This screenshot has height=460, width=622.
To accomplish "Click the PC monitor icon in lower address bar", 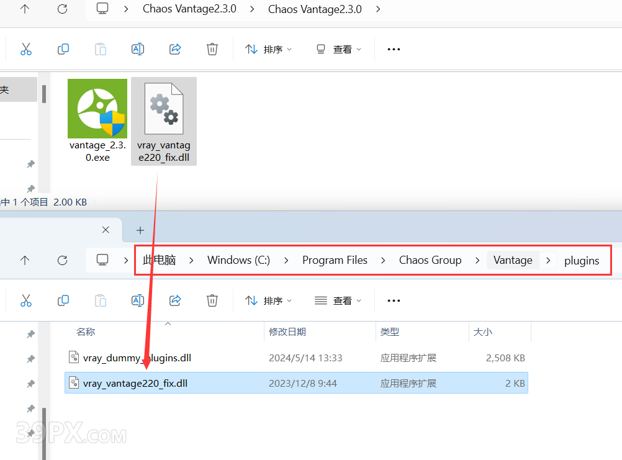I will pos(102,260).
